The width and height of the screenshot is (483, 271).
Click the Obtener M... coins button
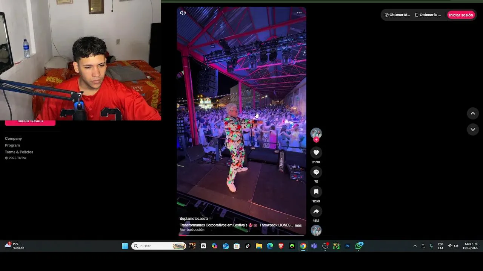(x=397, y=15)
